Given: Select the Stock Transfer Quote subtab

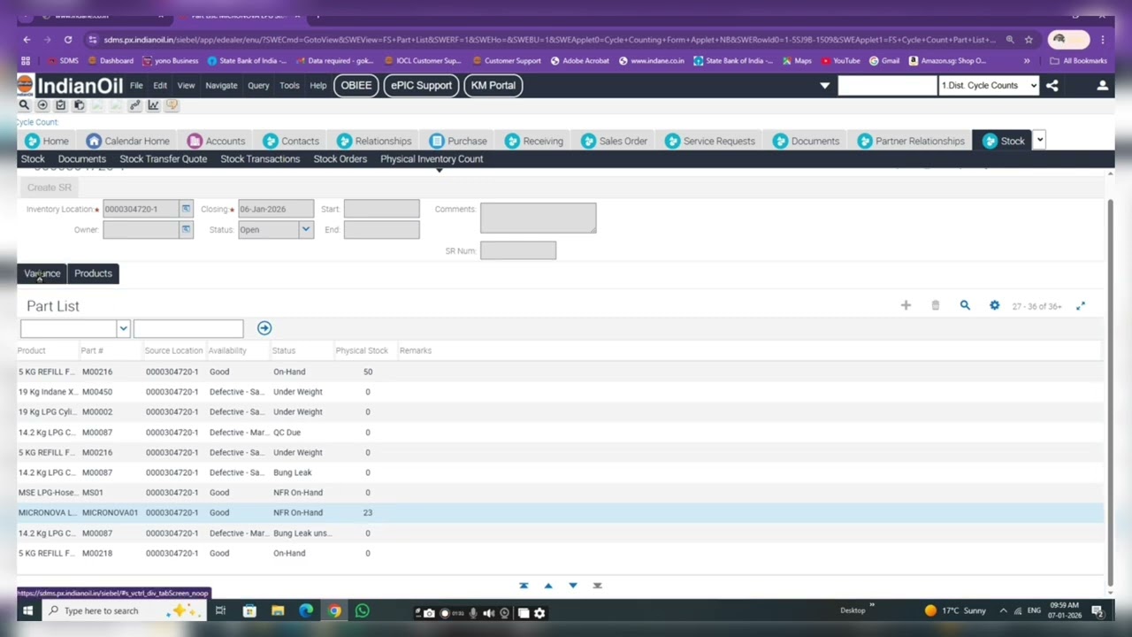Looking at the screenshot, I should [x=164, y=159].
